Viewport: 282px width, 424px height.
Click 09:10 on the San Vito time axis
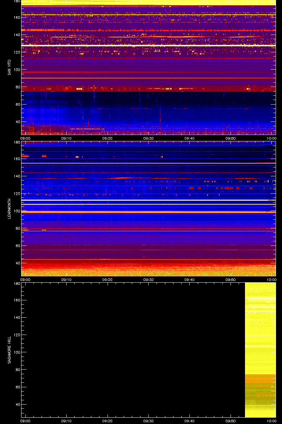click(x=66, y=139)
